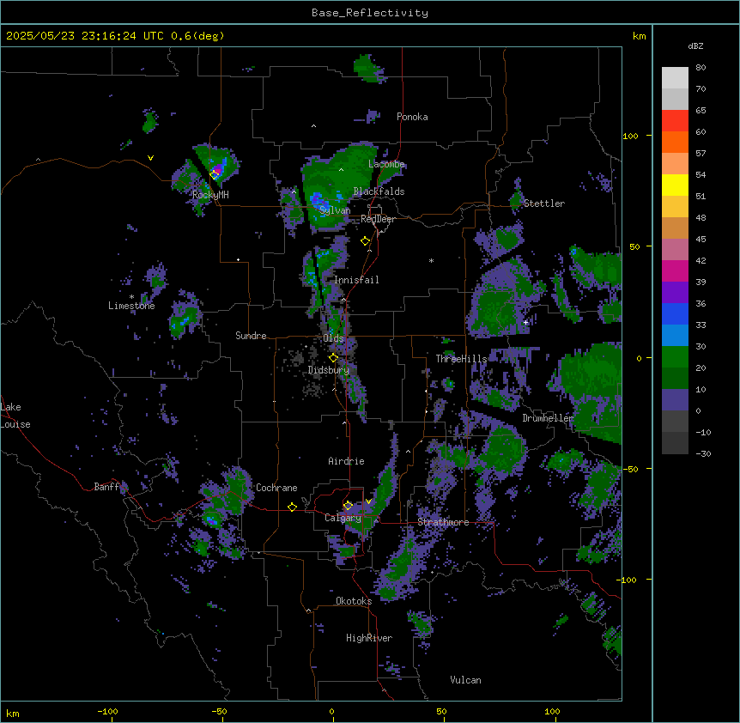Select the yellow diamond marker between Olds and Didsbury
The width and height of the screenshot is (740, 723).
click(333, 357)
